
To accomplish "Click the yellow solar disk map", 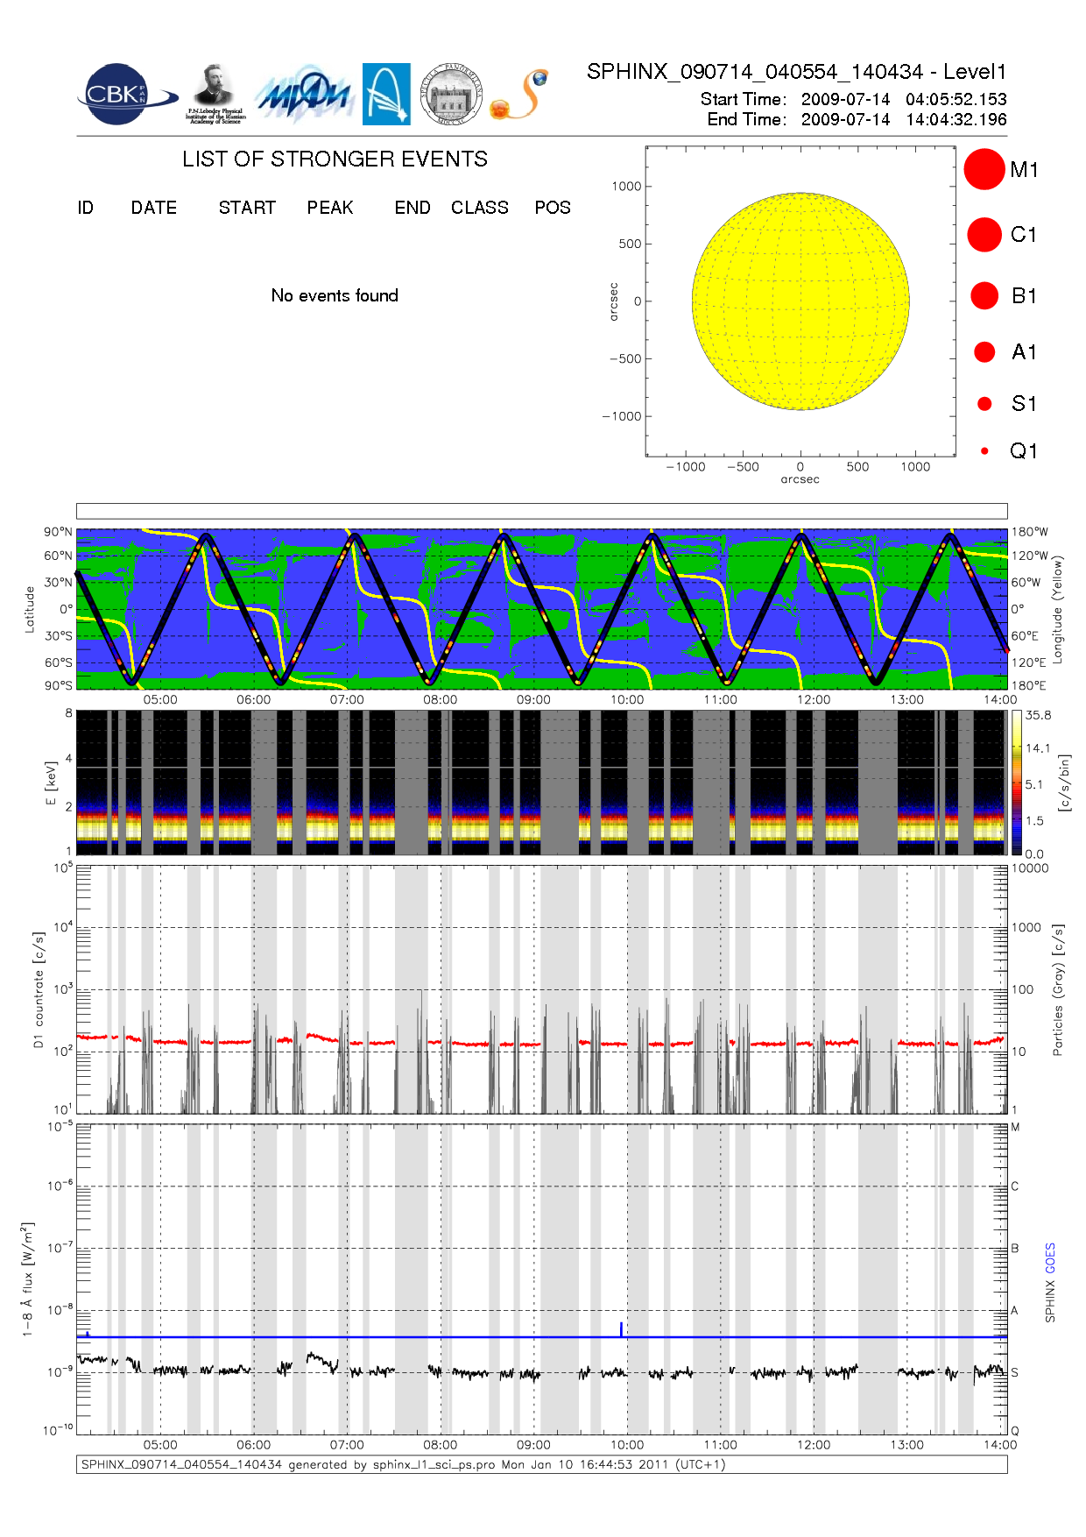I will (x=800, y=301).
